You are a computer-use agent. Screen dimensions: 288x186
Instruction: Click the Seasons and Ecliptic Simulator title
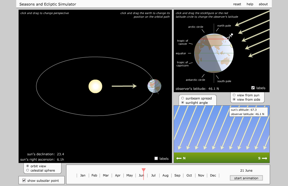pyautogui.click(x=48, y=4)
